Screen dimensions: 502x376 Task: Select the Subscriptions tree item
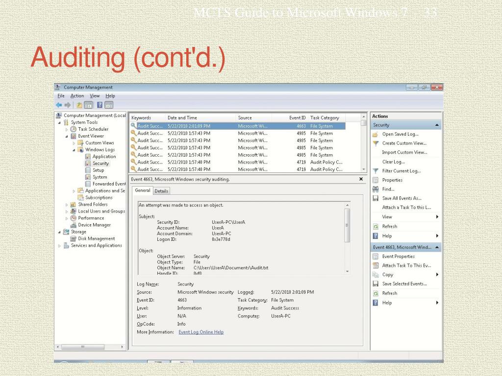(99, 198)
